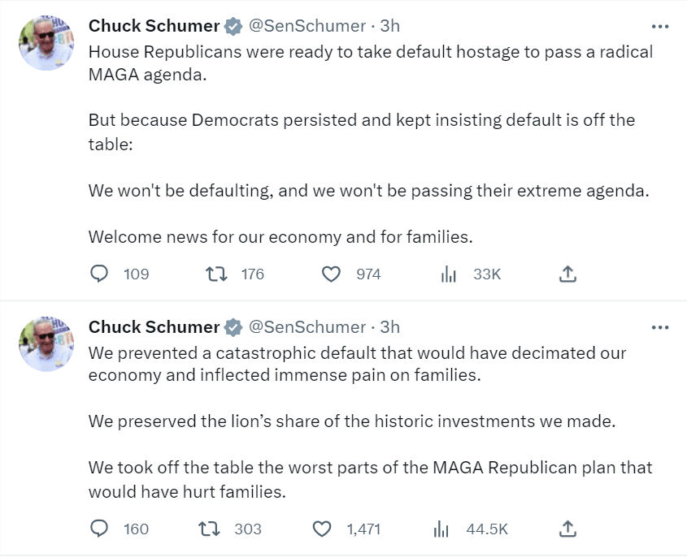Select Chuck Schumer's display name
The height and width of the screenshot is (557, 687).
(153, 25)
